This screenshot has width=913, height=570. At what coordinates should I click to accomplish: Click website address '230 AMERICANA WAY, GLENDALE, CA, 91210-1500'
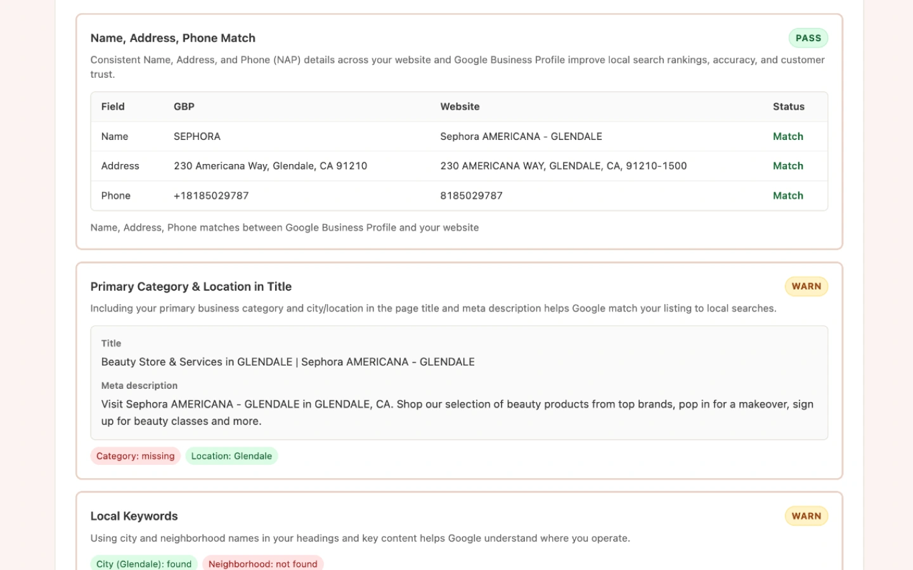click(564, 166)
